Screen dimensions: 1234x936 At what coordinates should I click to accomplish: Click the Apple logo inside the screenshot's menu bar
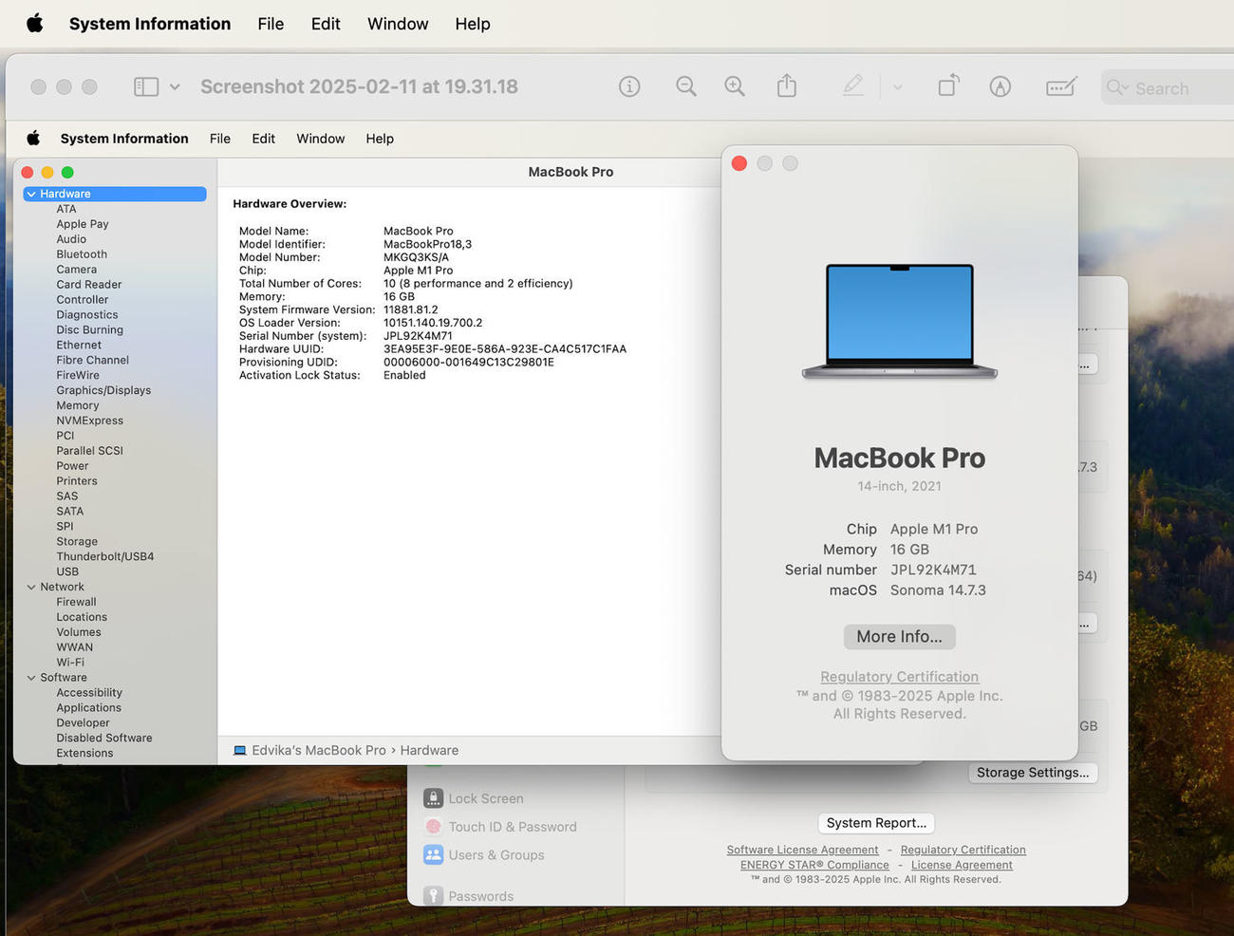point(33,139)
